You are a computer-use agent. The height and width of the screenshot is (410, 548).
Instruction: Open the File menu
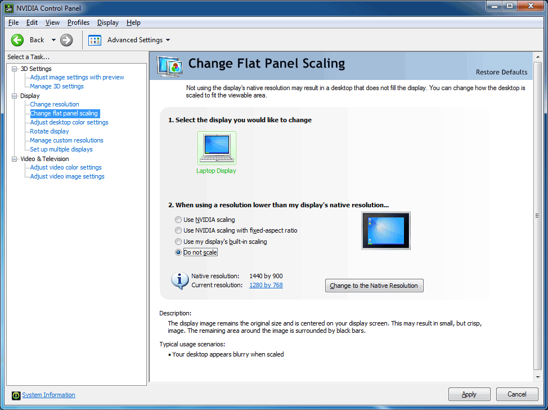14,23
